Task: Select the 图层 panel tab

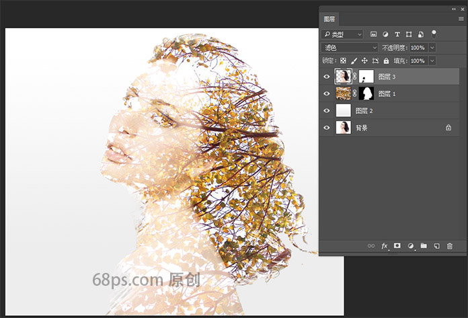Action: 329,19
